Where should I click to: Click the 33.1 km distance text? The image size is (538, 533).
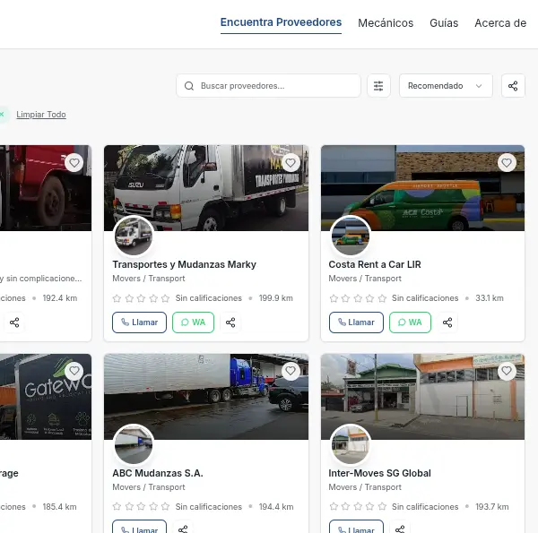point(490,298)
